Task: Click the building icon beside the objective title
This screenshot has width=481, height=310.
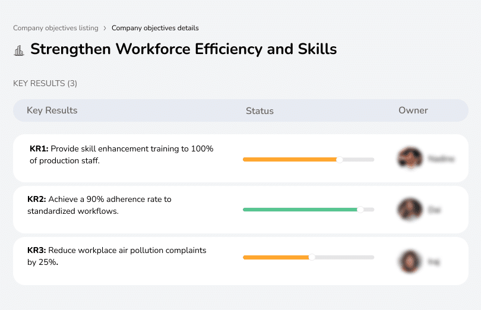Action: pos(19,50)
